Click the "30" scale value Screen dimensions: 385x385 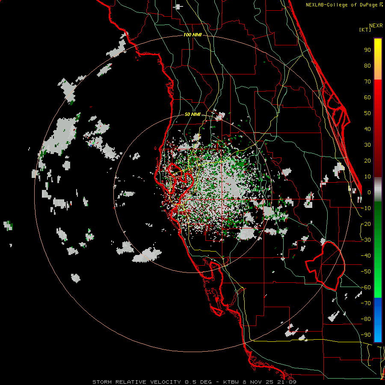point(367,145)
